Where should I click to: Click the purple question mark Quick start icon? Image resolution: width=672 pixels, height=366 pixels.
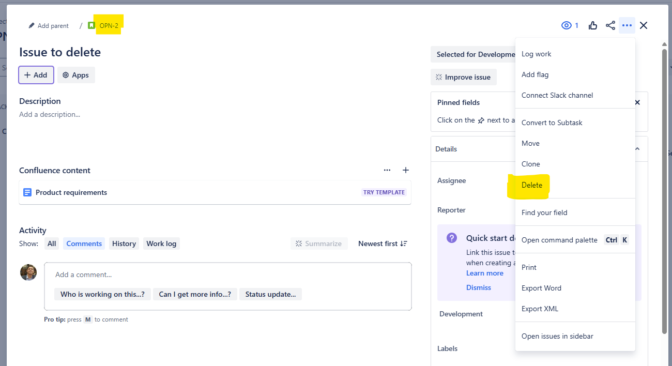(x=452, y=238)
